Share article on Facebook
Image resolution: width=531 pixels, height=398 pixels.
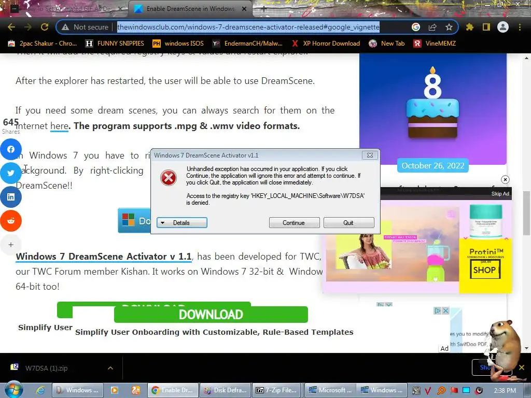(x=11, y=149)
